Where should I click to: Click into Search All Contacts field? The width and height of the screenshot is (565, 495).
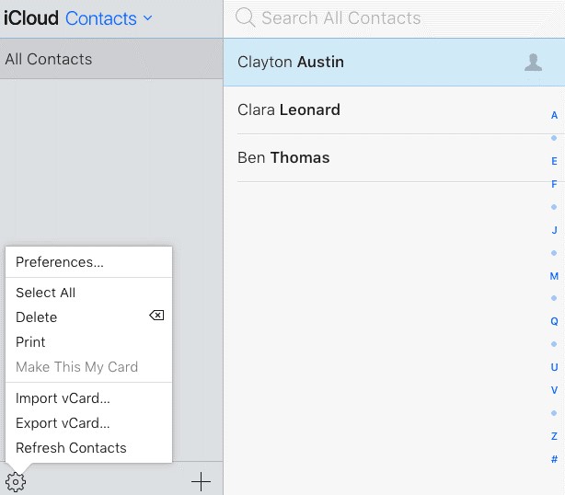(x=394, y=18)
